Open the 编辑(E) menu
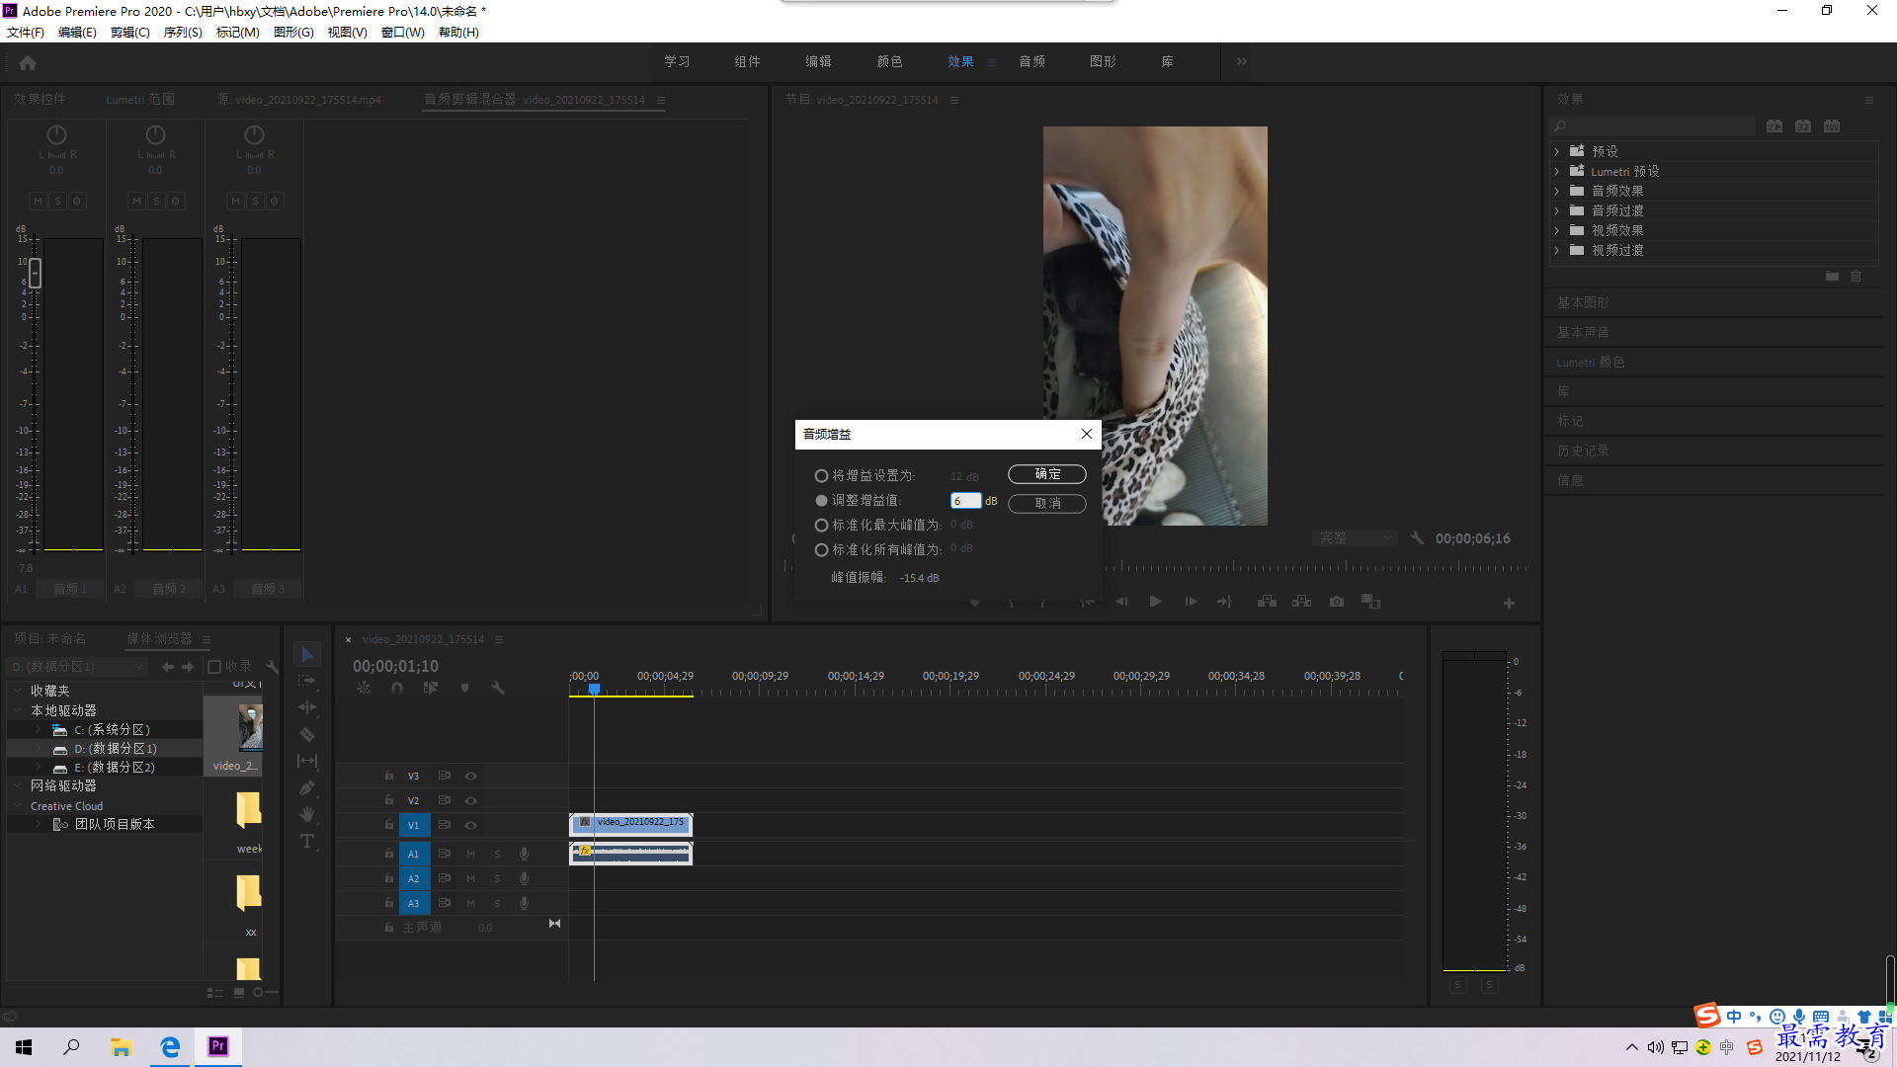 point(77,33)
